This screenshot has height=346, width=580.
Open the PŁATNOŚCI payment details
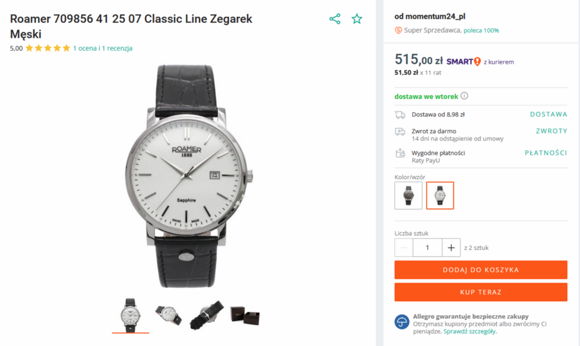pyautogui.click(x=546, y=153)
